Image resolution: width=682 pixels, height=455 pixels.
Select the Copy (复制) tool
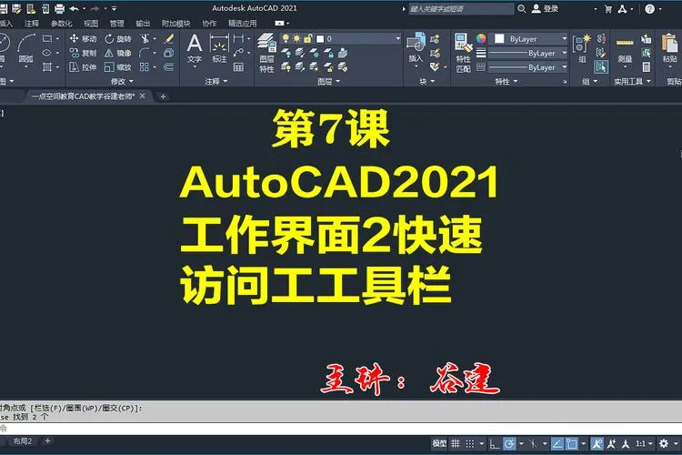point(83,53)
